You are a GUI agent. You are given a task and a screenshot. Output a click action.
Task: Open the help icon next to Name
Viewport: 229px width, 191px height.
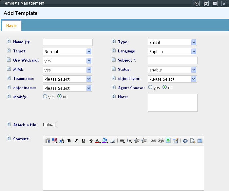point(9,42)
